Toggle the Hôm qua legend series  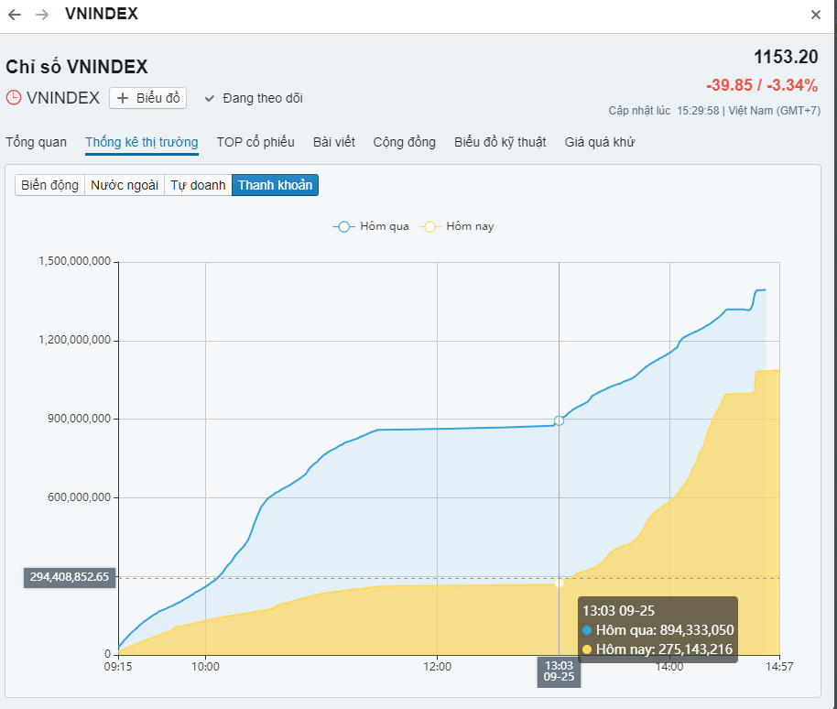[371, 226]
